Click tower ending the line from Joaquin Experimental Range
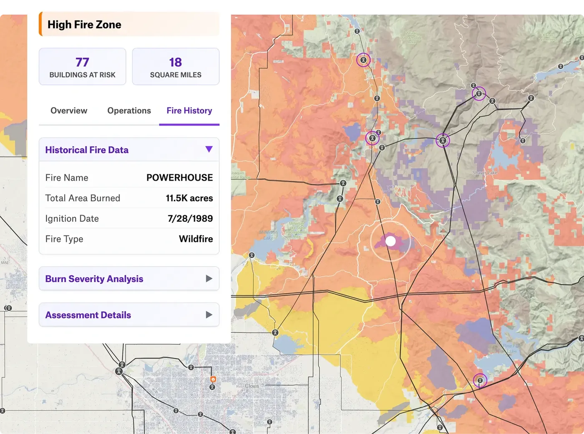 click(343, 183)
